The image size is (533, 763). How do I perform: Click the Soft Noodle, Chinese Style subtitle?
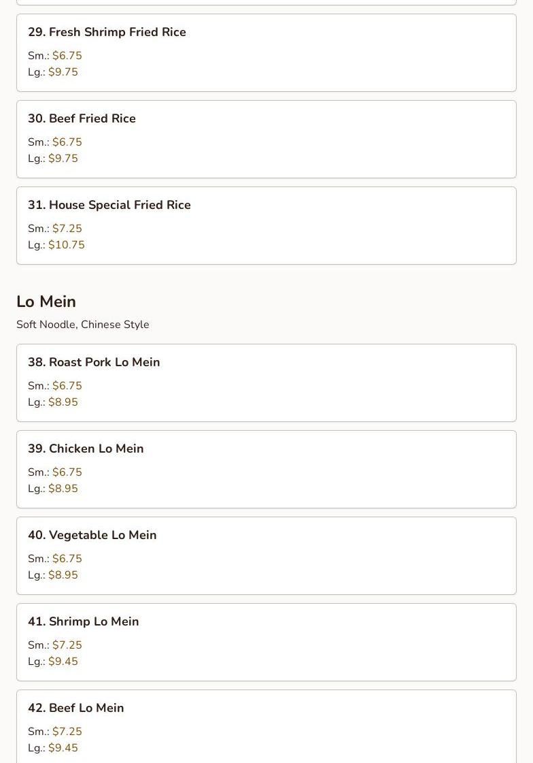click(x=82, y=325)
